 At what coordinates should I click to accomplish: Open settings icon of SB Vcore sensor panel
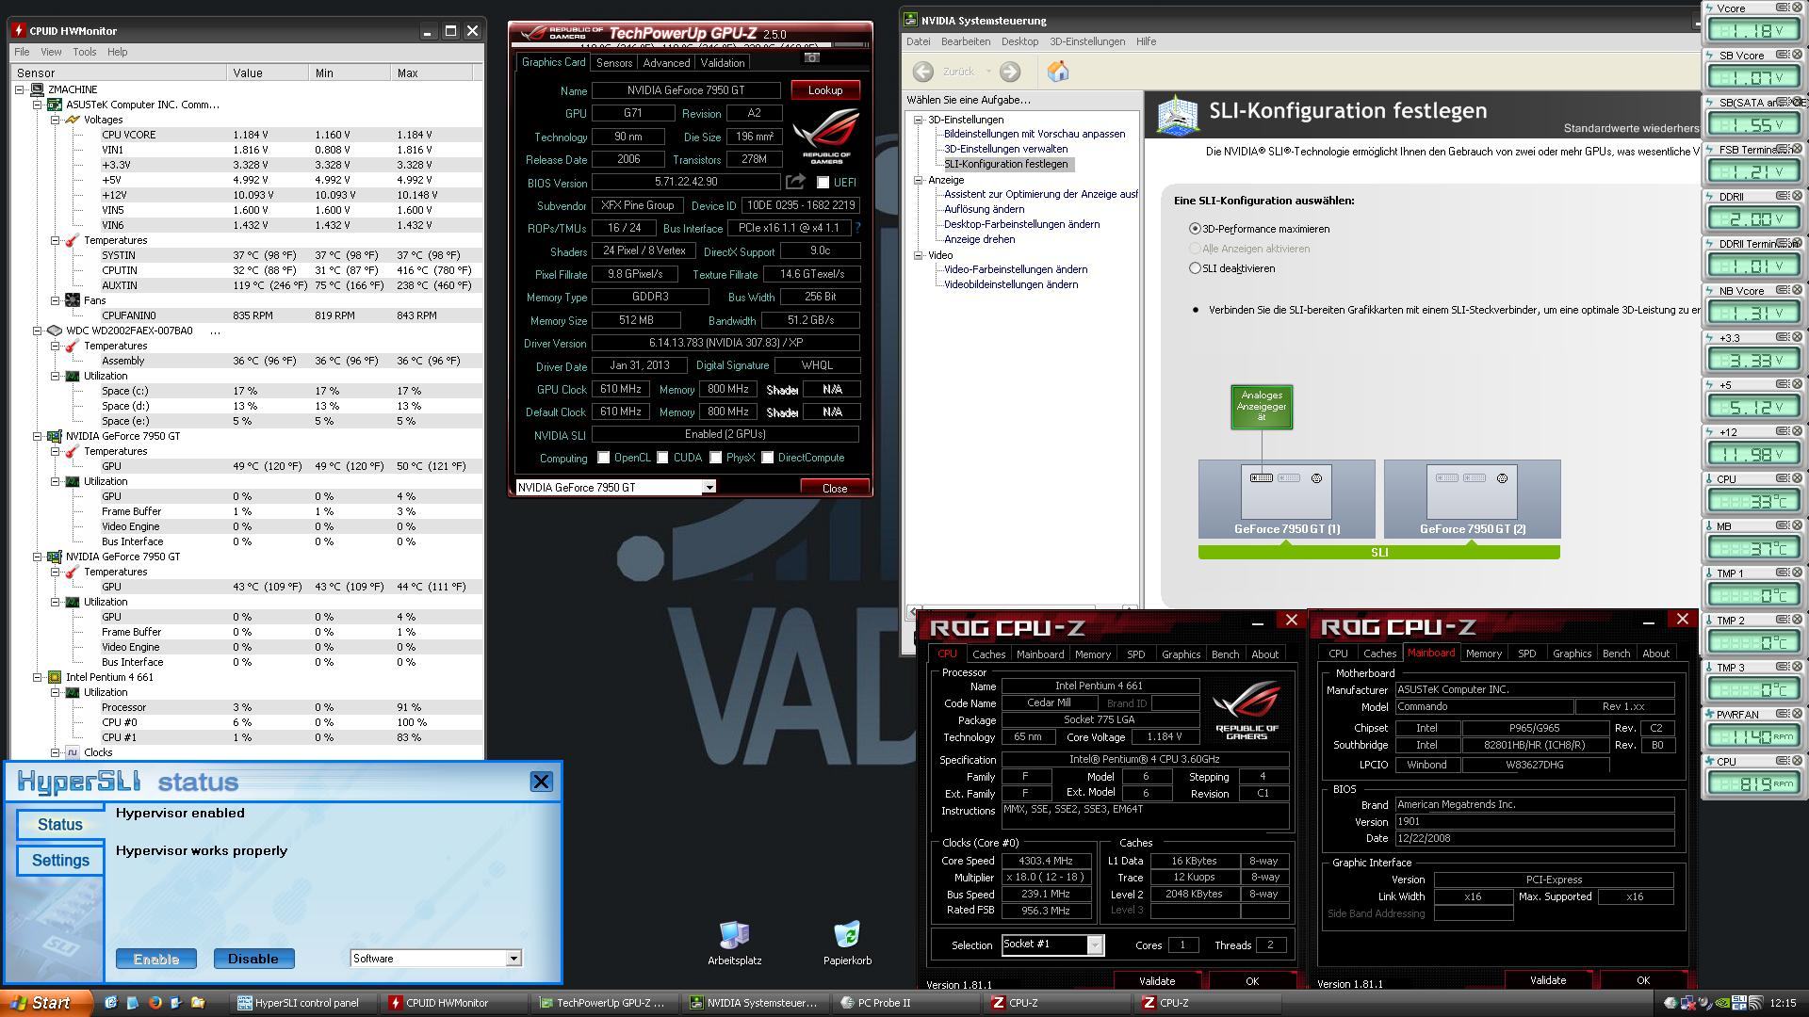click(1783, 55)
